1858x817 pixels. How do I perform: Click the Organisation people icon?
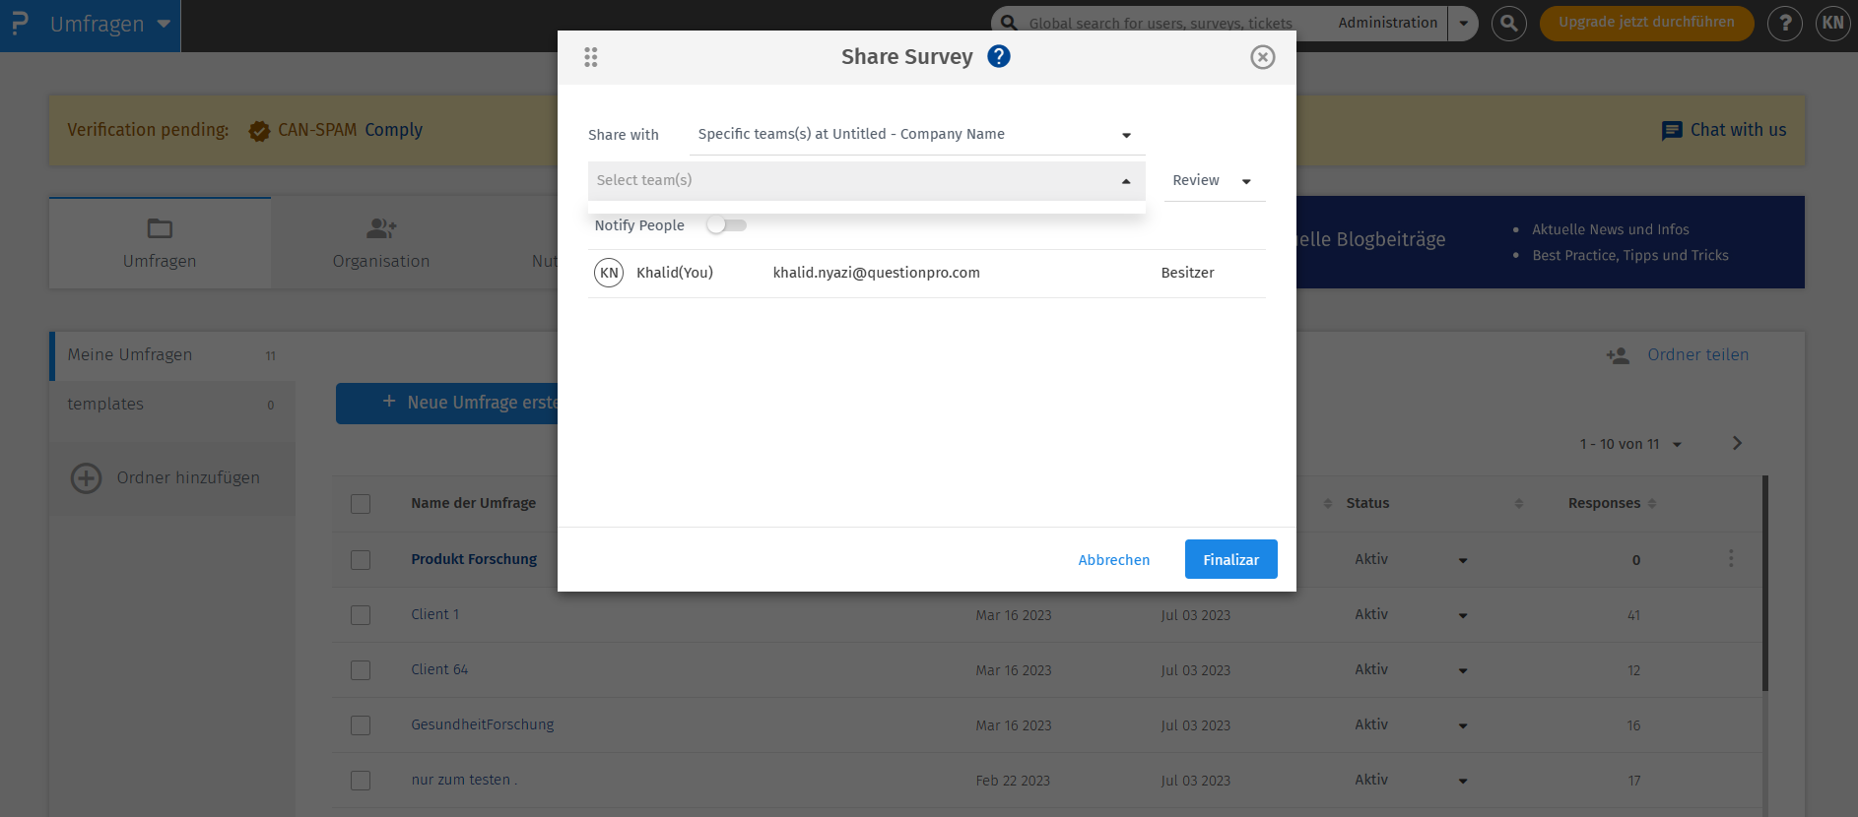(x=381, y=228)
